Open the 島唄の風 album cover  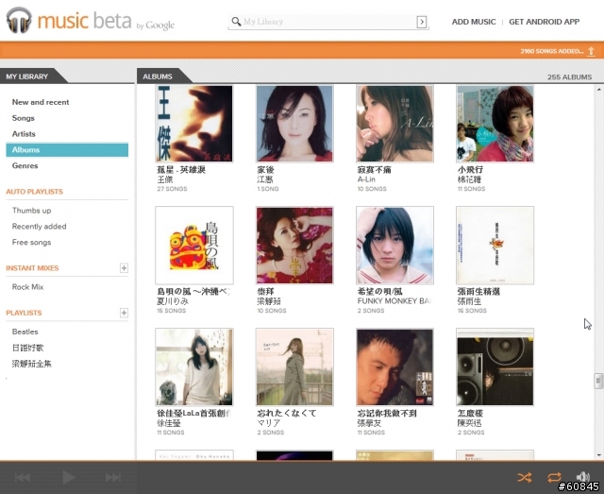(194, 246)
